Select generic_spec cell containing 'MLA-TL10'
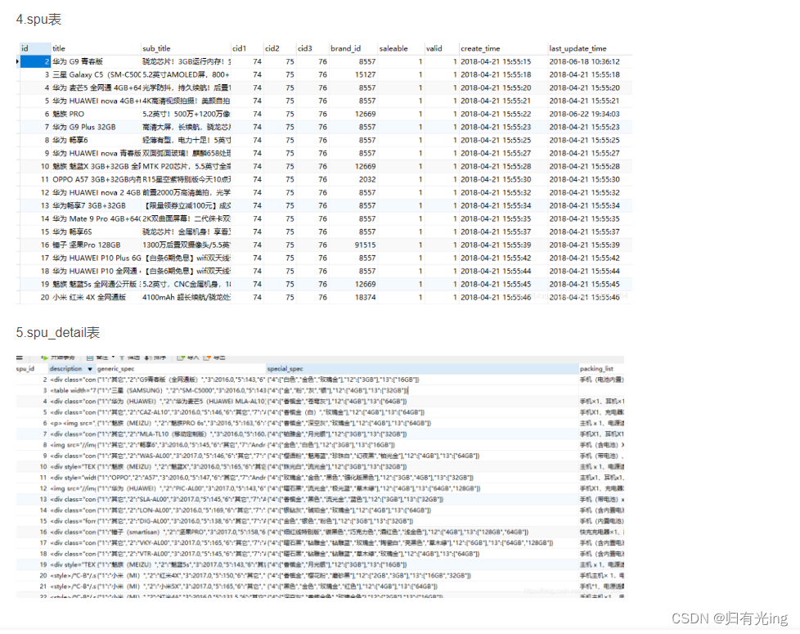800x634 pixels. [x=181, y=434]
